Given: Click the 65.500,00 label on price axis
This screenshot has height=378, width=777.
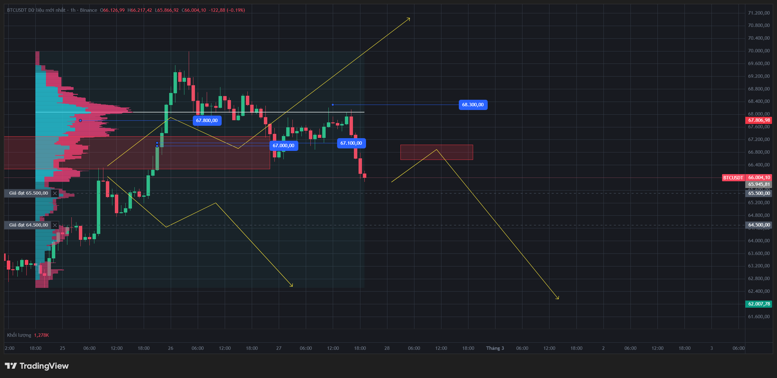Looking at the screenshot, I should (x=759, y=193).
